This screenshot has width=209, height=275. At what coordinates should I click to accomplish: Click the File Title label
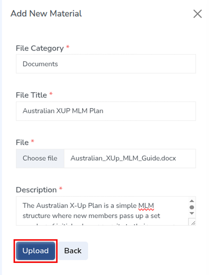pyautogui.click(x=31, y=95)
